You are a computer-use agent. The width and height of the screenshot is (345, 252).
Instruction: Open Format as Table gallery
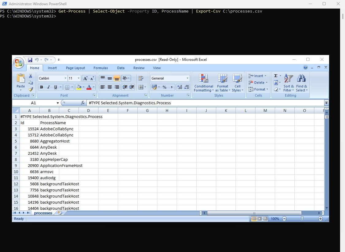coord(223,83)
